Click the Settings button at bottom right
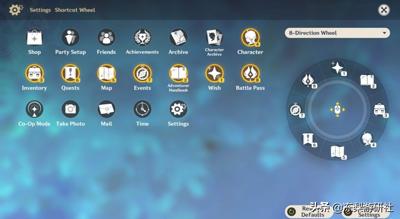400x219 pixels. click(x=366, y=212)
